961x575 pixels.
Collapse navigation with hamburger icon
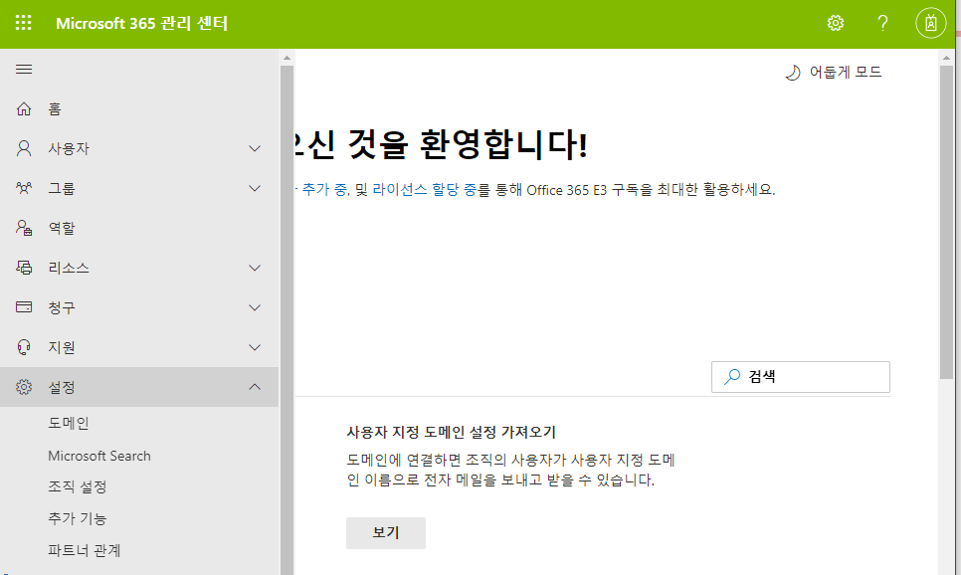[x=24, y=70]
